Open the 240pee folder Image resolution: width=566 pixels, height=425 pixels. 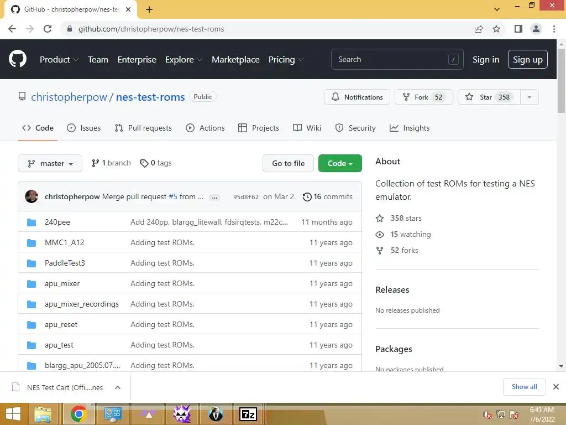(x=57, y=222)
